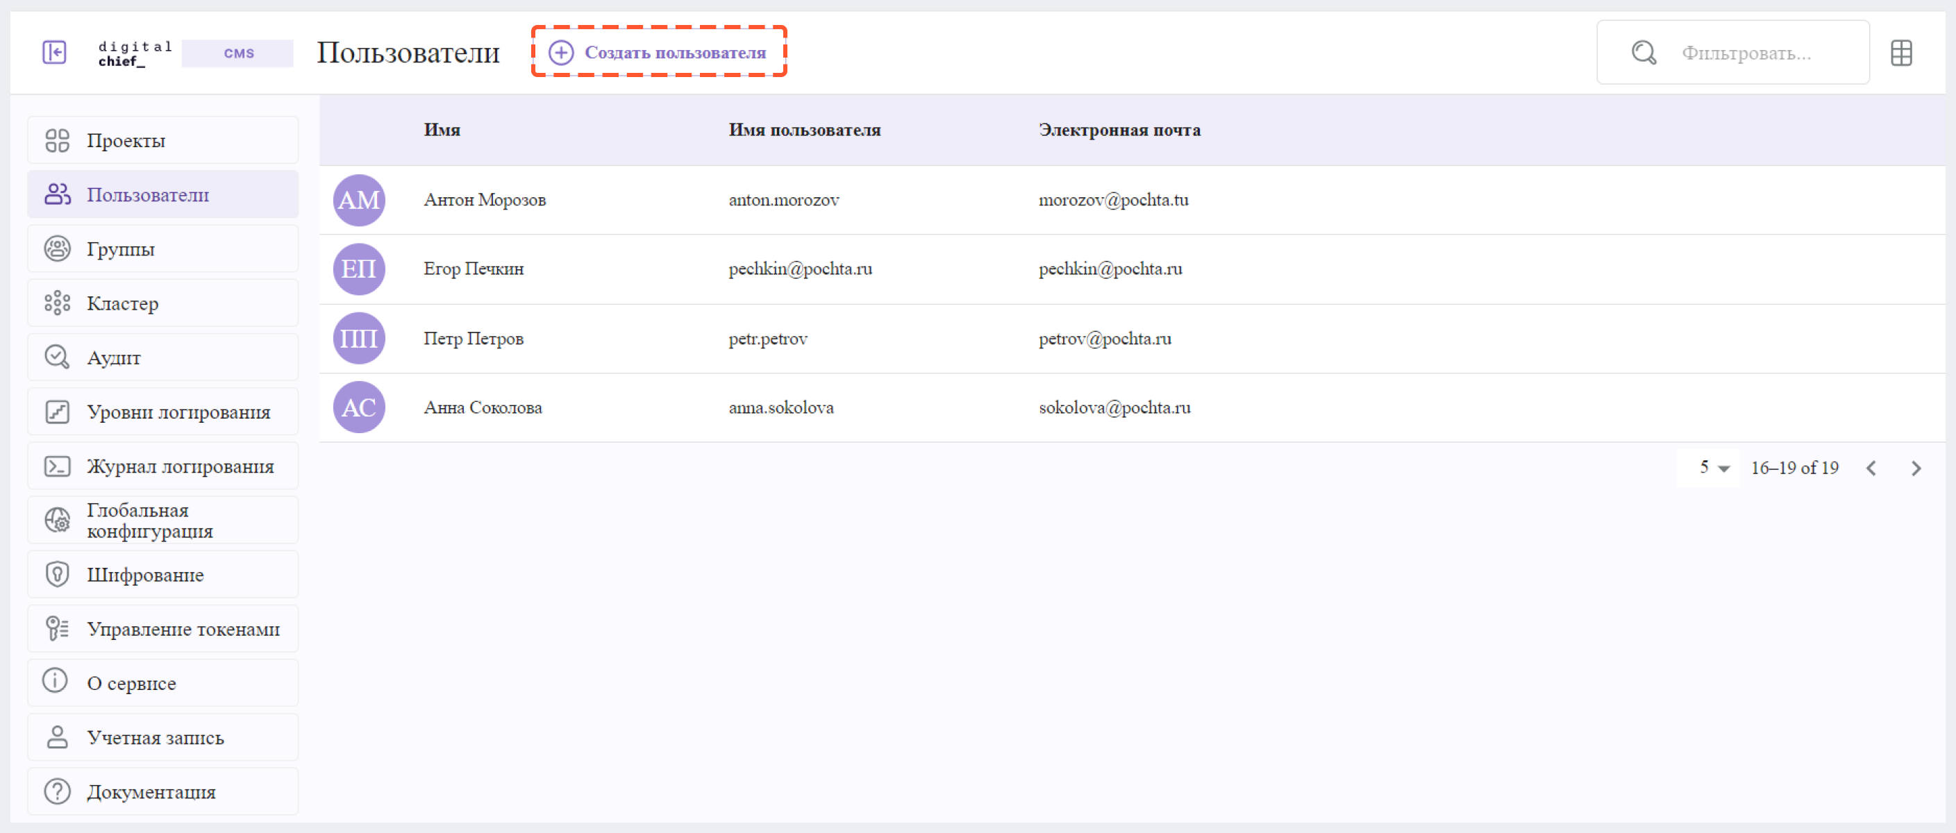Click the Аудит sidebar icon
The height and width of the screenshot is (833, 1956).
57,357
